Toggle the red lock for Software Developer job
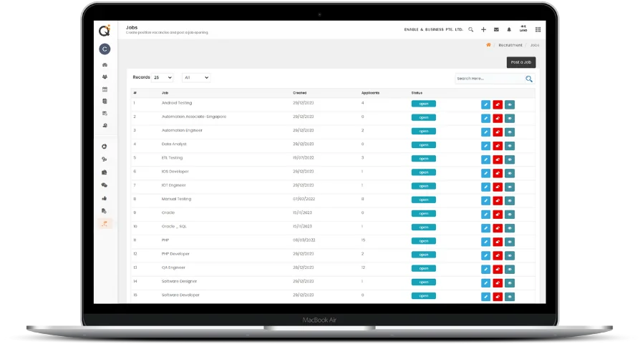640x344 pixels. [498, 297]
